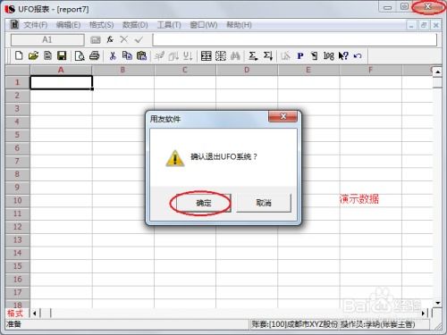Viewport: 447px width, 335px height.
Task: Click the vertical scrollbar down arrow
Action: click(x=437, y=303)
